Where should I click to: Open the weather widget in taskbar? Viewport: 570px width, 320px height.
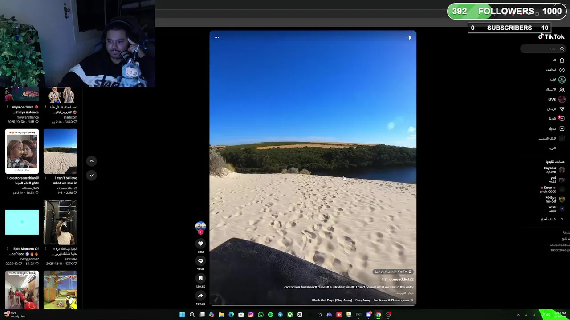[x=14, y=315]
